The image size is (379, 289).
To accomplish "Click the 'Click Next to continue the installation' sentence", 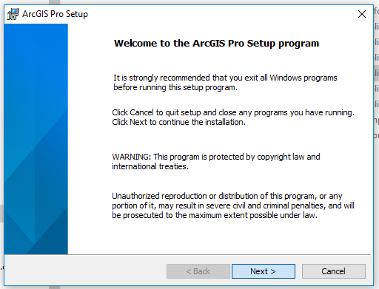I will (x=178, y=122).
